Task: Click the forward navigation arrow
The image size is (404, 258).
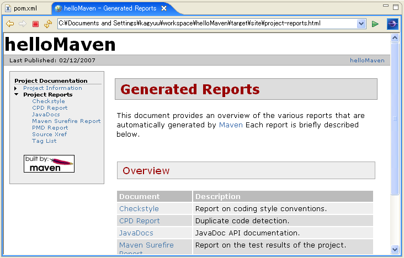Action: (23, 24)
